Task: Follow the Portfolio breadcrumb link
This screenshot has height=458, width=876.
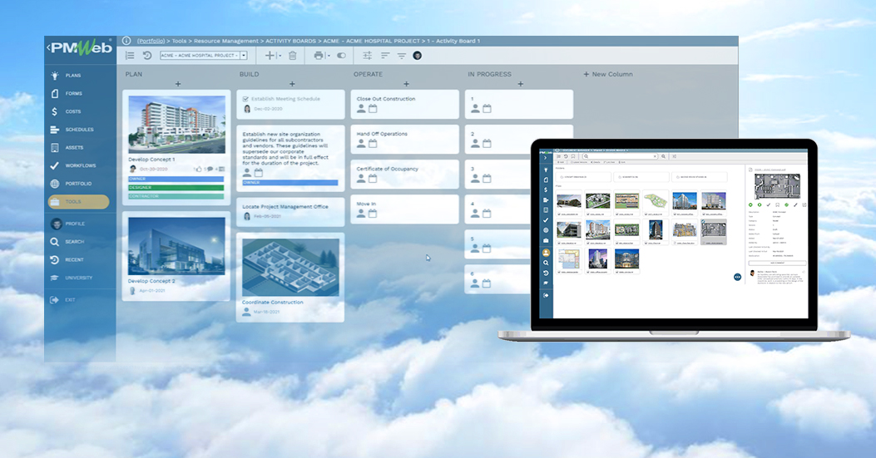Action: [x=151, y=41]
